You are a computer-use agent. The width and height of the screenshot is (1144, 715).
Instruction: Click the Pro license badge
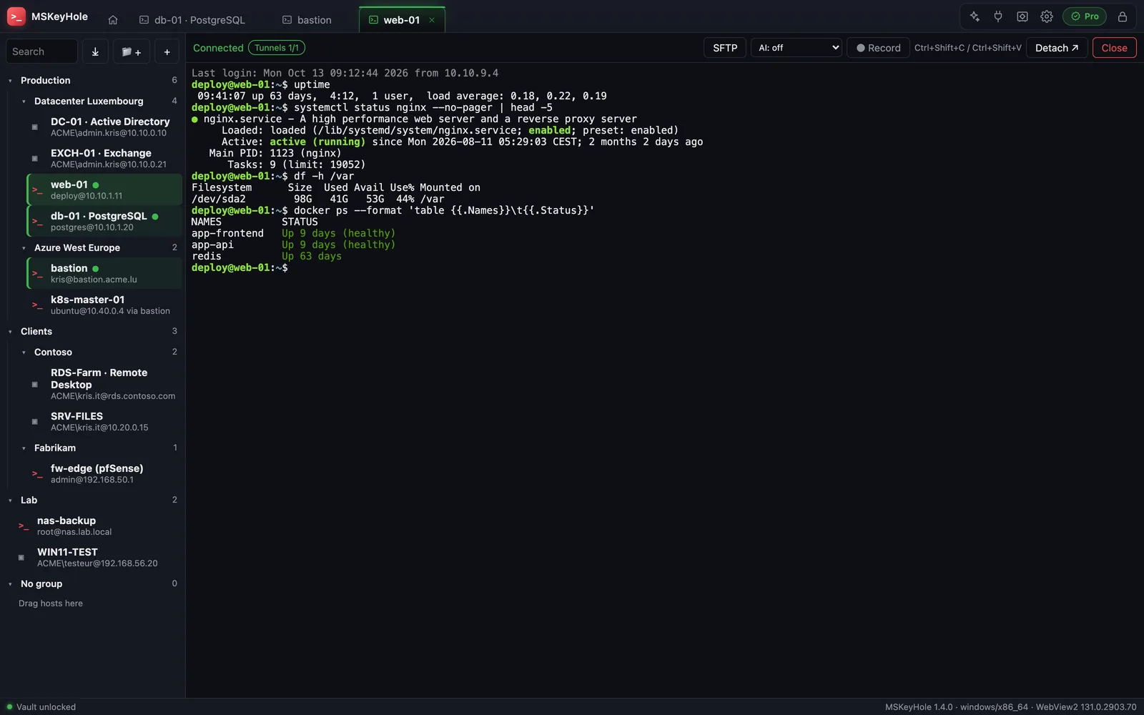pos(1085,16)
